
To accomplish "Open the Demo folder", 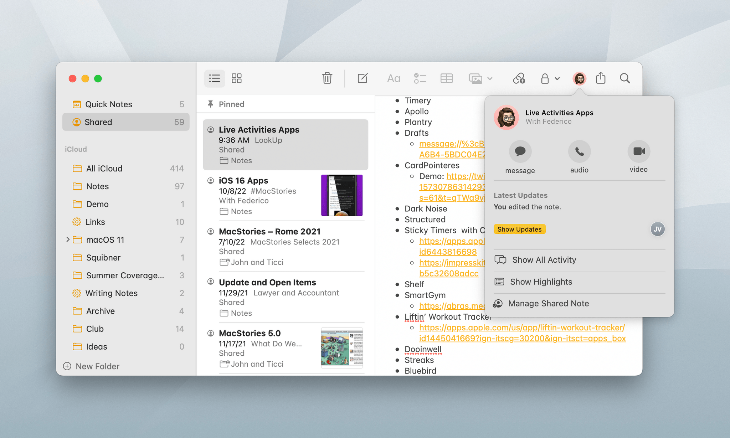I will [126, 204].
